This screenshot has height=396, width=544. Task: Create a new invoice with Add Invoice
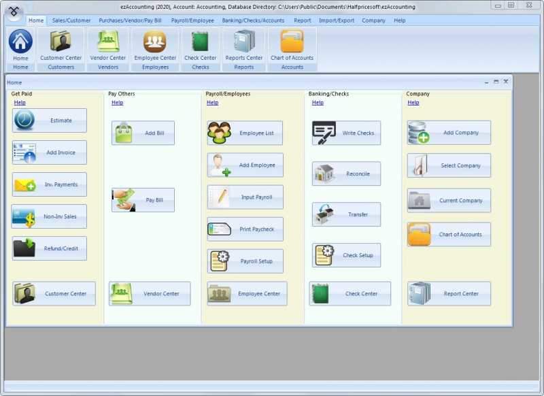(49, 152)
